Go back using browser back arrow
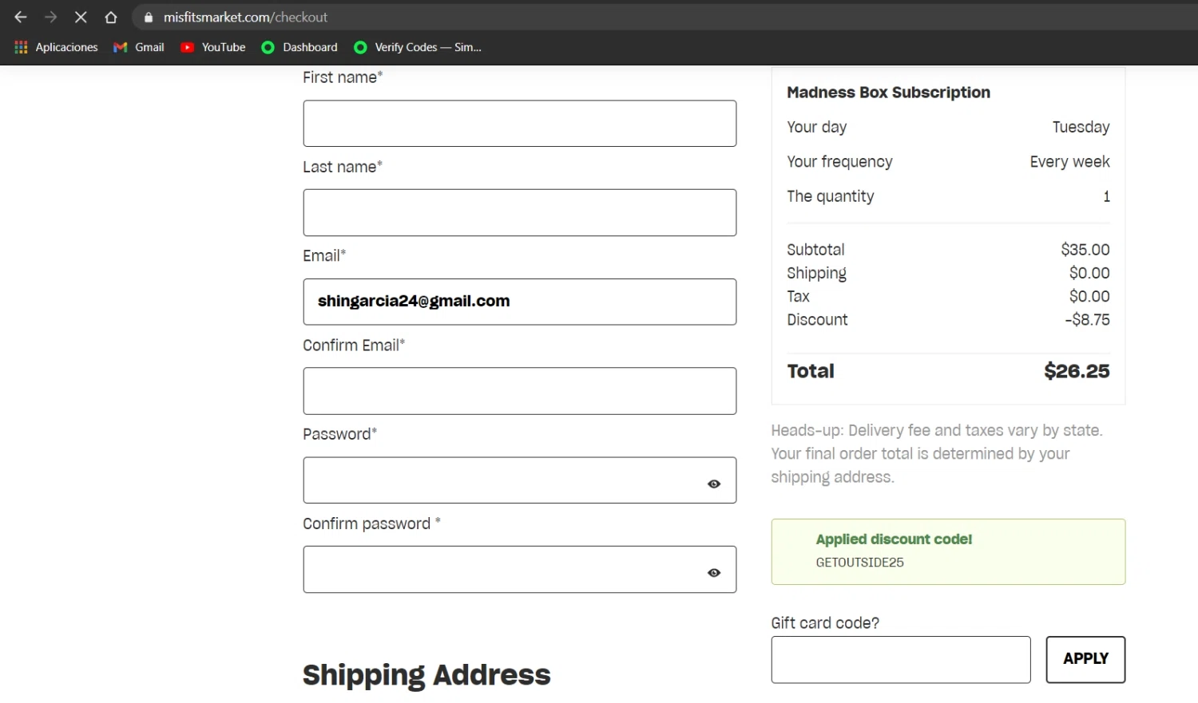Image resolution: width=1198 pixels, height=703 pixels. pos(21,17)
